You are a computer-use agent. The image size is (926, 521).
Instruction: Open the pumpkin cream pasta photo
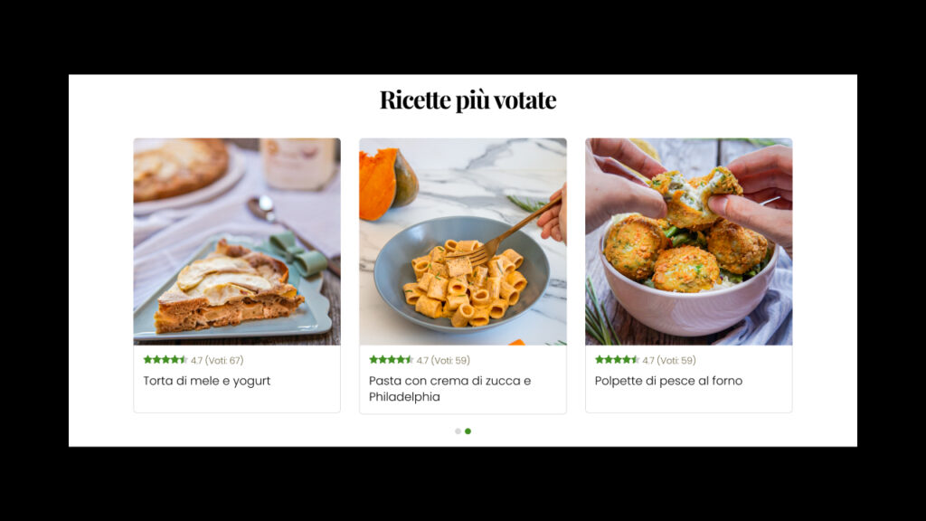tap(463, 242)
